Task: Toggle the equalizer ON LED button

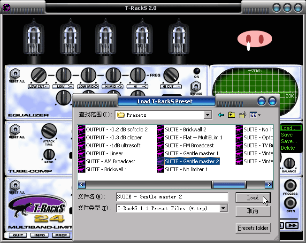Action: (x=197, y=71)
